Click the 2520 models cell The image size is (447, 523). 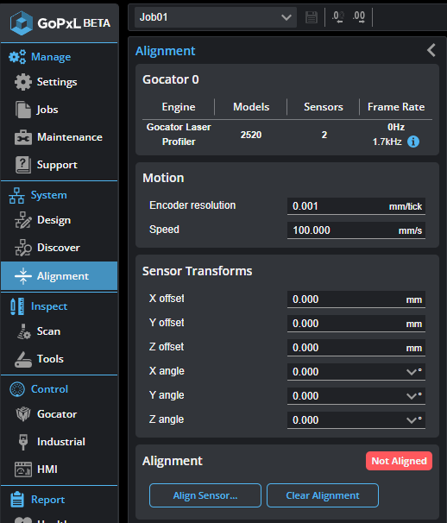(251, 135)
